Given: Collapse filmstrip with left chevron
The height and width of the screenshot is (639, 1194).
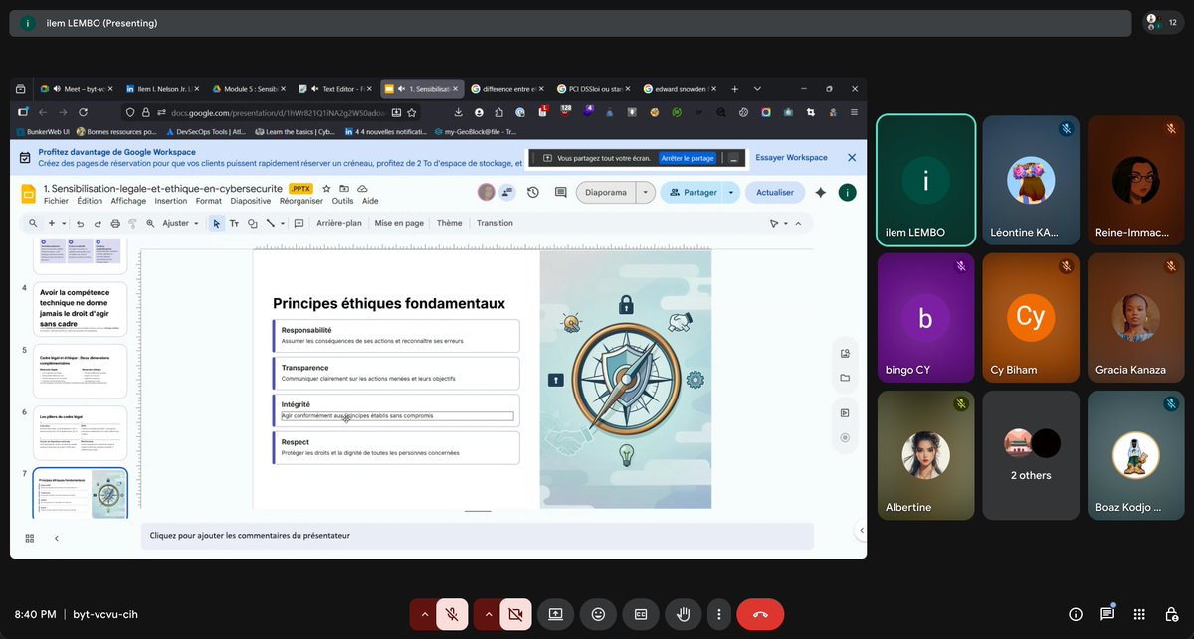Looking at the screenshot, I should tap(57, 538).
